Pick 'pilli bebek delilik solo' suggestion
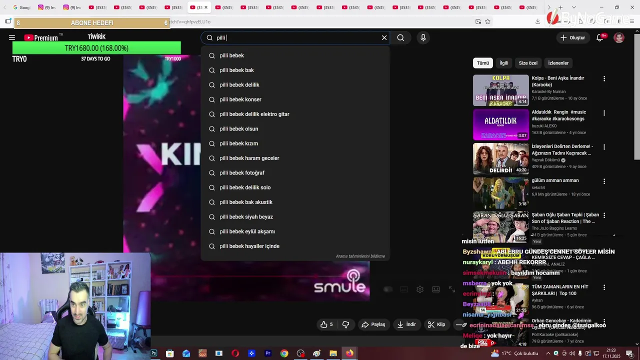640x360 pixels. point(295,187)
